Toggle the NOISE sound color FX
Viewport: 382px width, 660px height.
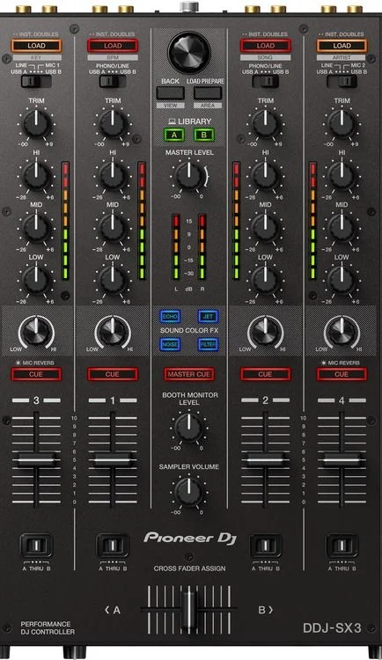170,344
